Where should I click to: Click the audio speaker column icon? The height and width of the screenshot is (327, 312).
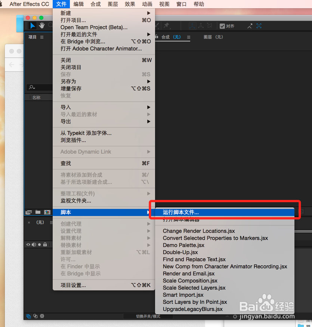coord(34,245)
